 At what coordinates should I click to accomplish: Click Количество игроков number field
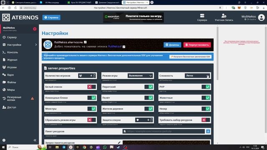tap(87, 76)
